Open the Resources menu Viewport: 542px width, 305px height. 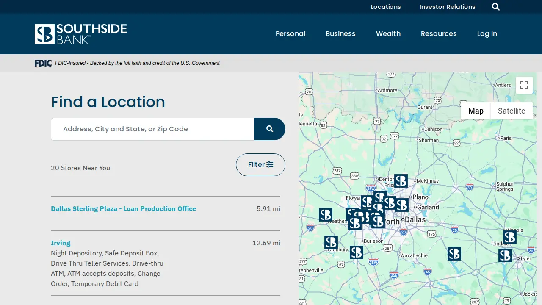click(439, 34)
